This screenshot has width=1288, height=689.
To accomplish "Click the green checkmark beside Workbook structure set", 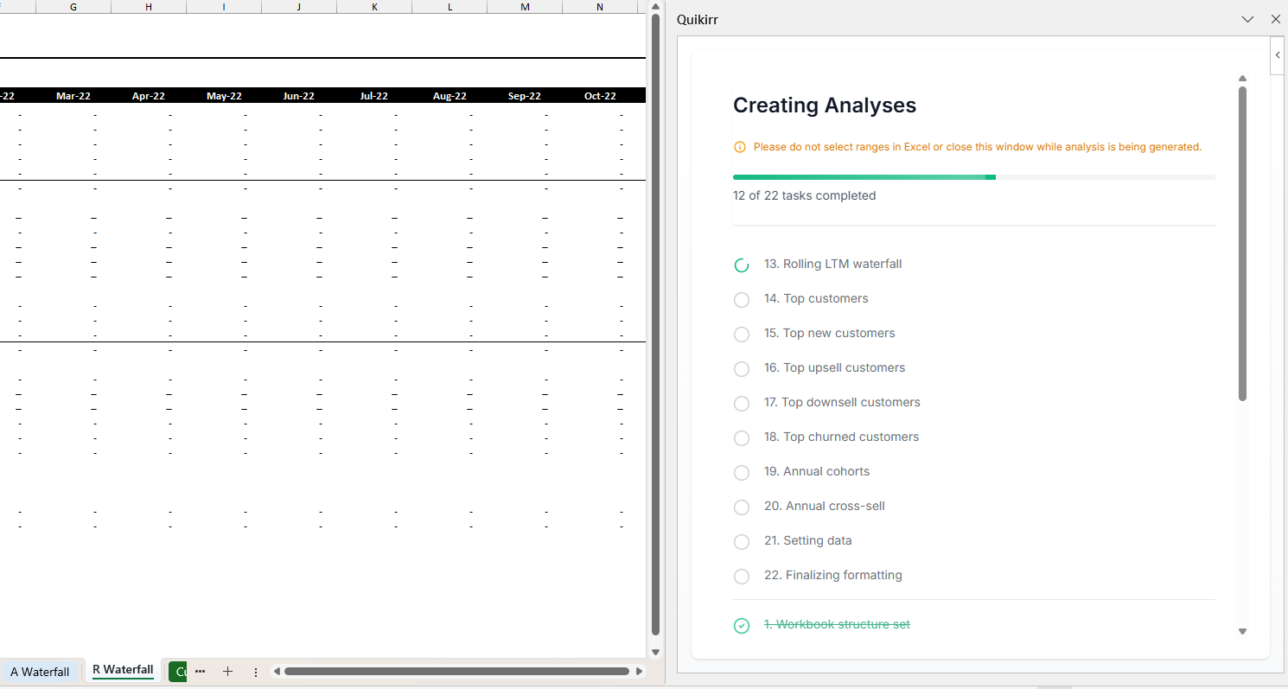I will tap(741, 624).
